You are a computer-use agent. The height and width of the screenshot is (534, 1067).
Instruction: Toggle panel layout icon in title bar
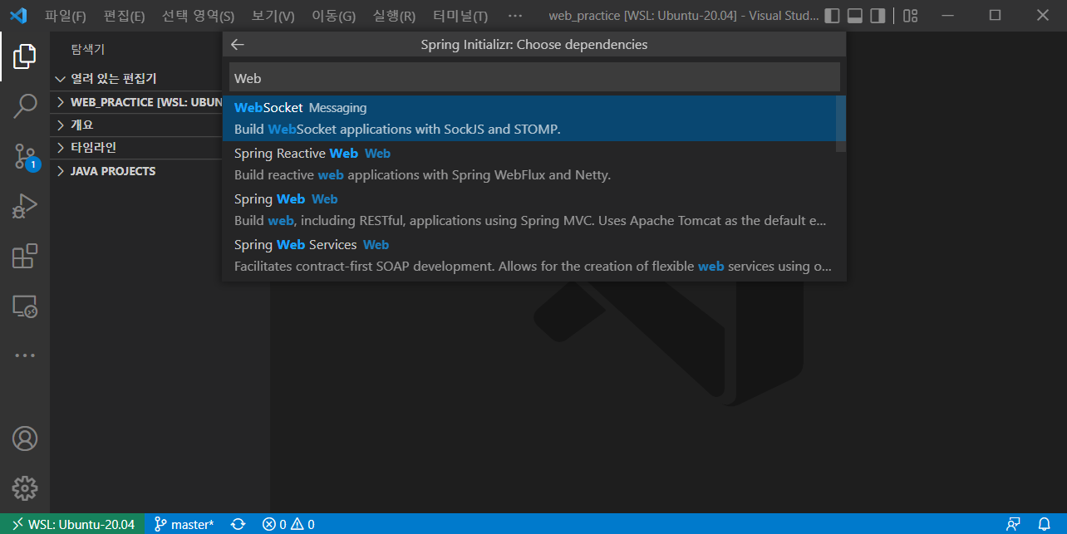click(x=855, y=16)
